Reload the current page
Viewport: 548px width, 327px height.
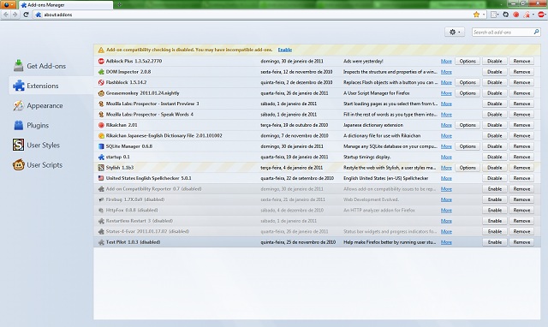[x=26, y=15]
